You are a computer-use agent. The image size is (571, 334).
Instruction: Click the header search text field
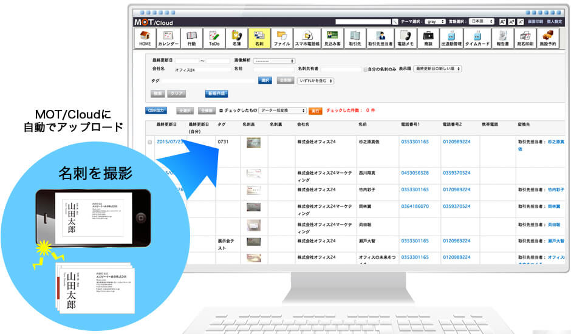point(363,22)
